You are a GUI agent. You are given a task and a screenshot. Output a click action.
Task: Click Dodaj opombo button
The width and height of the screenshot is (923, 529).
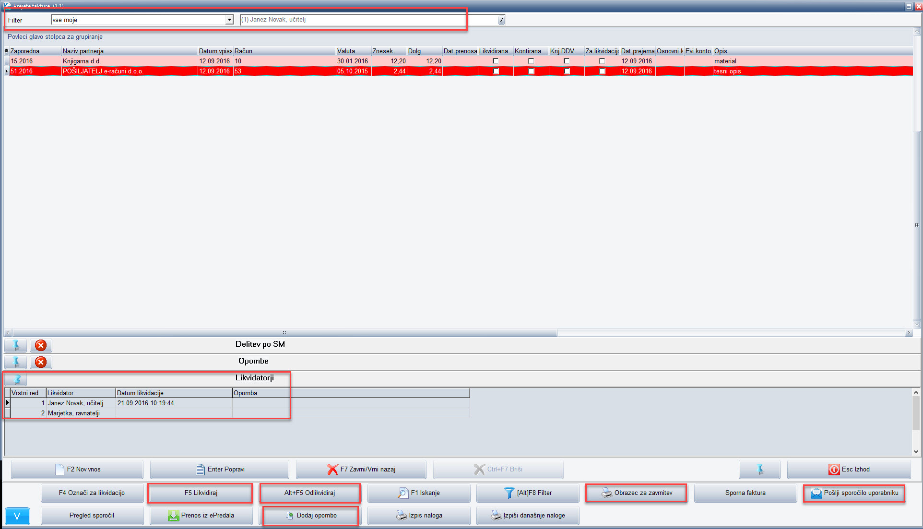point(311,516)
